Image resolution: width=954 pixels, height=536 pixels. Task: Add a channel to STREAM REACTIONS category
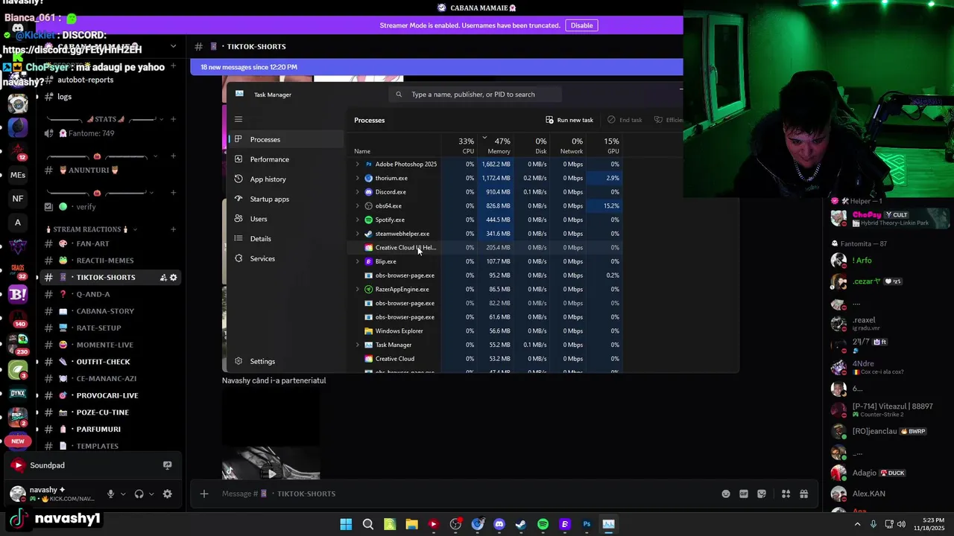173,229
